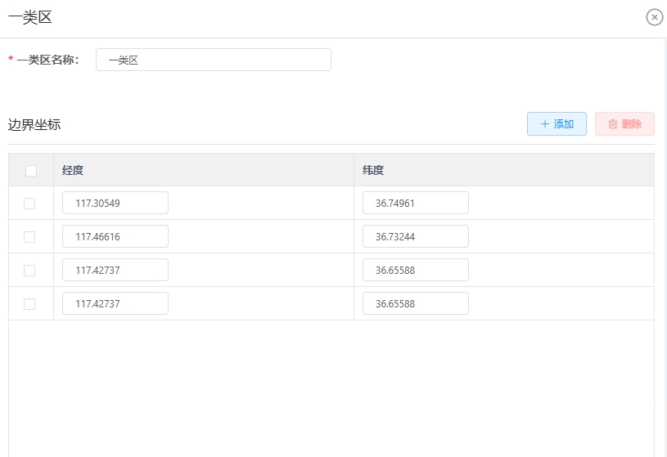Click the last row's 117.42737 longitude field
Viewport: 667px width, 457px height.
pos(115,303)
